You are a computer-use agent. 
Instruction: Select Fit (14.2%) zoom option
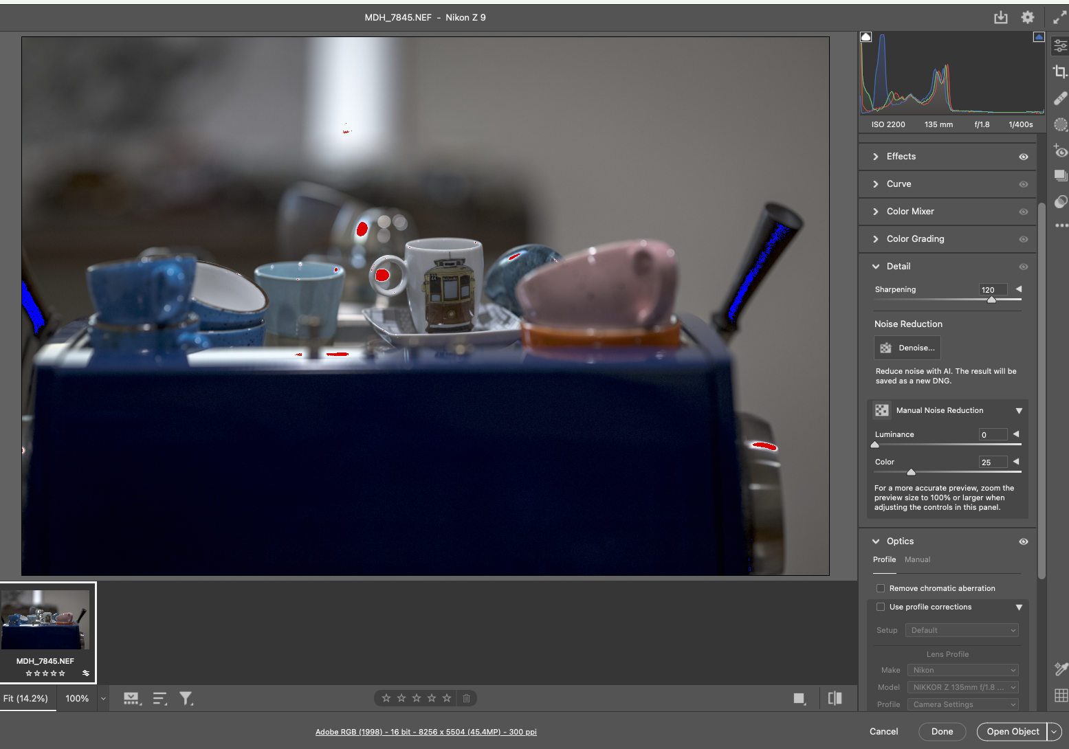[26, 699]
